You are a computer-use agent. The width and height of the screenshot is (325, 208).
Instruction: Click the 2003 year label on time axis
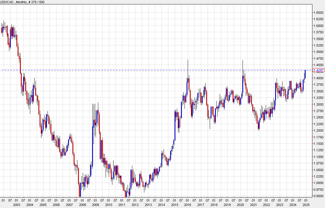(17, 205)
